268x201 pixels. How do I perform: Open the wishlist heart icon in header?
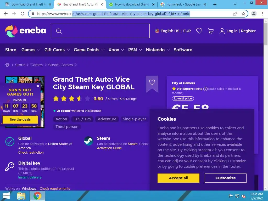coord(199,31)
